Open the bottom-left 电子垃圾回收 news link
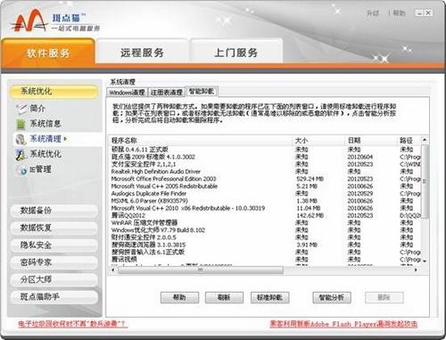The height and width of the screenshot is (340, 446). point(73,324)
